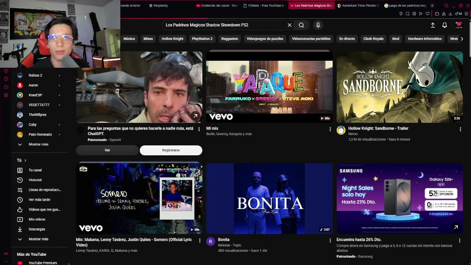Open options menu for Mi mix

(330, 129)
